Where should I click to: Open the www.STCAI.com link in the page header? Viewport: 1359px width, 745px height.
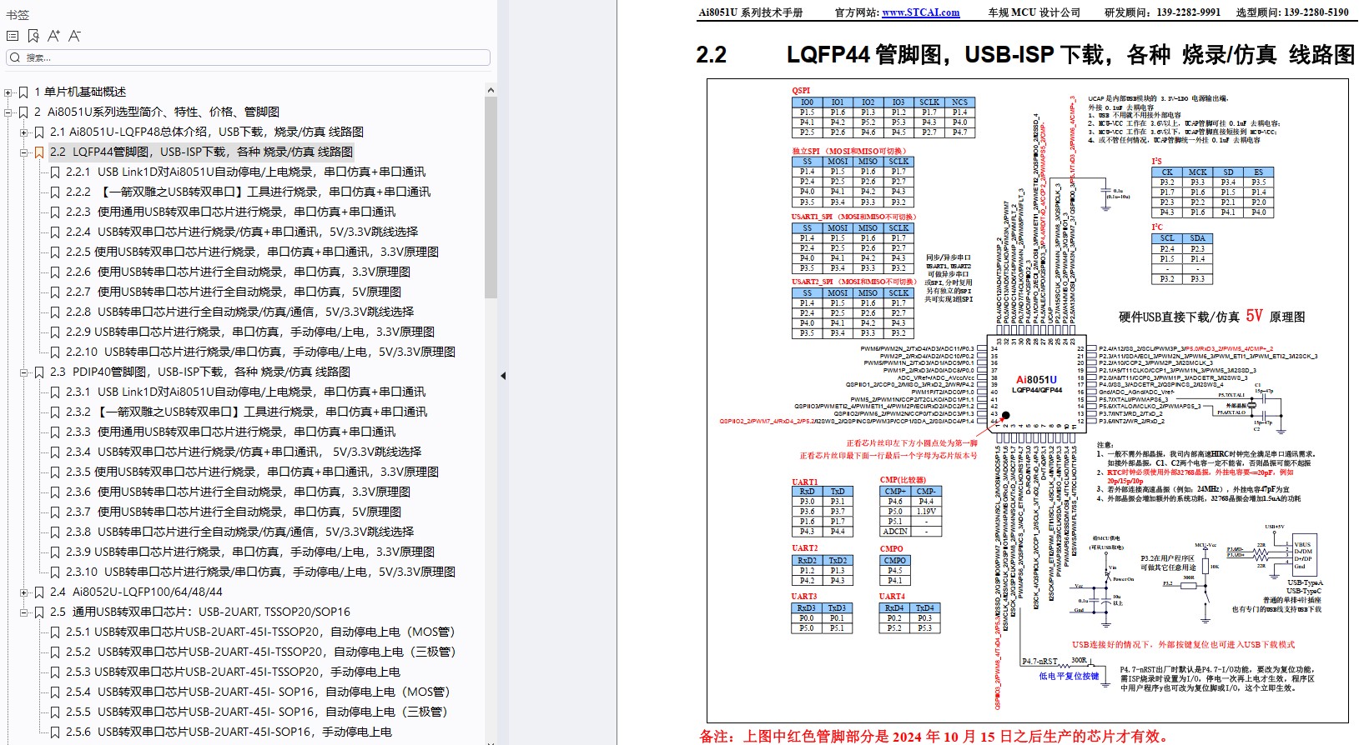coord(921,12)
